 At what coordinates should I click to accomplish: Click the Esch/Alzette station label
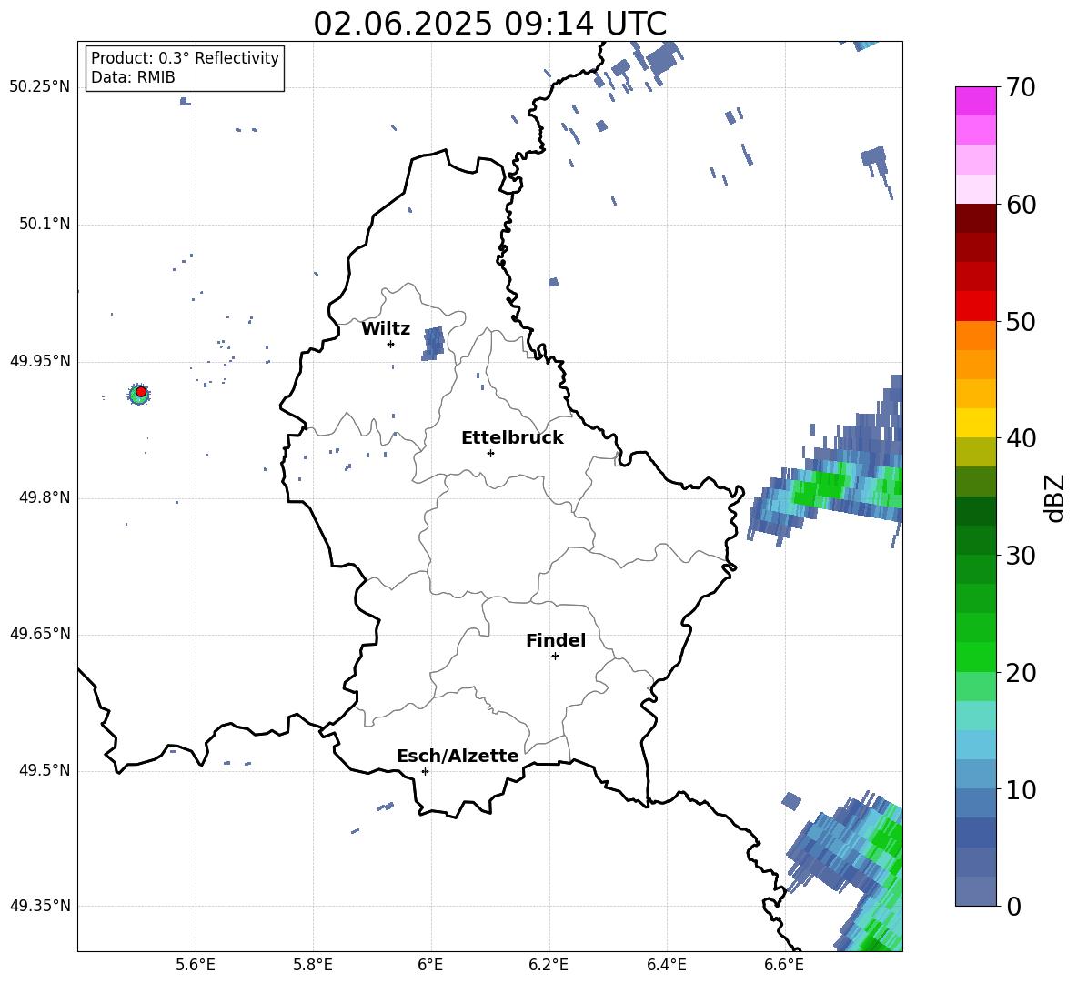458,756
